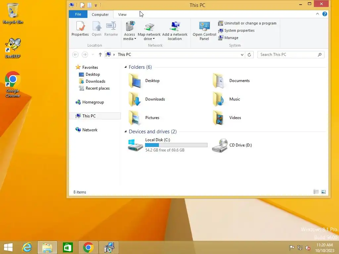Open System properties

tap(236, 30)
